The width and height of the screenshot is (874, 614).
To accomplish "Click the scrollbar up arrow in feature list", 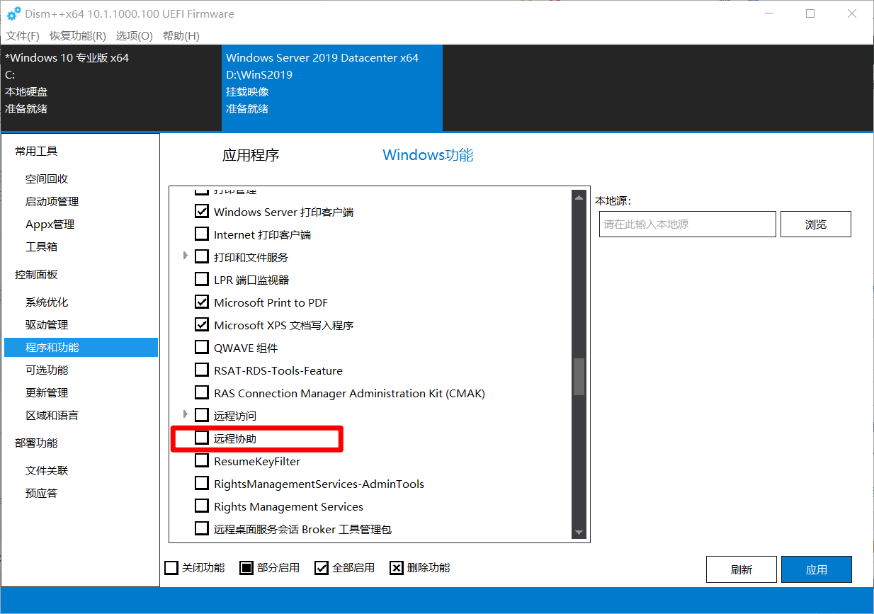I will click(x=579, y=198).
